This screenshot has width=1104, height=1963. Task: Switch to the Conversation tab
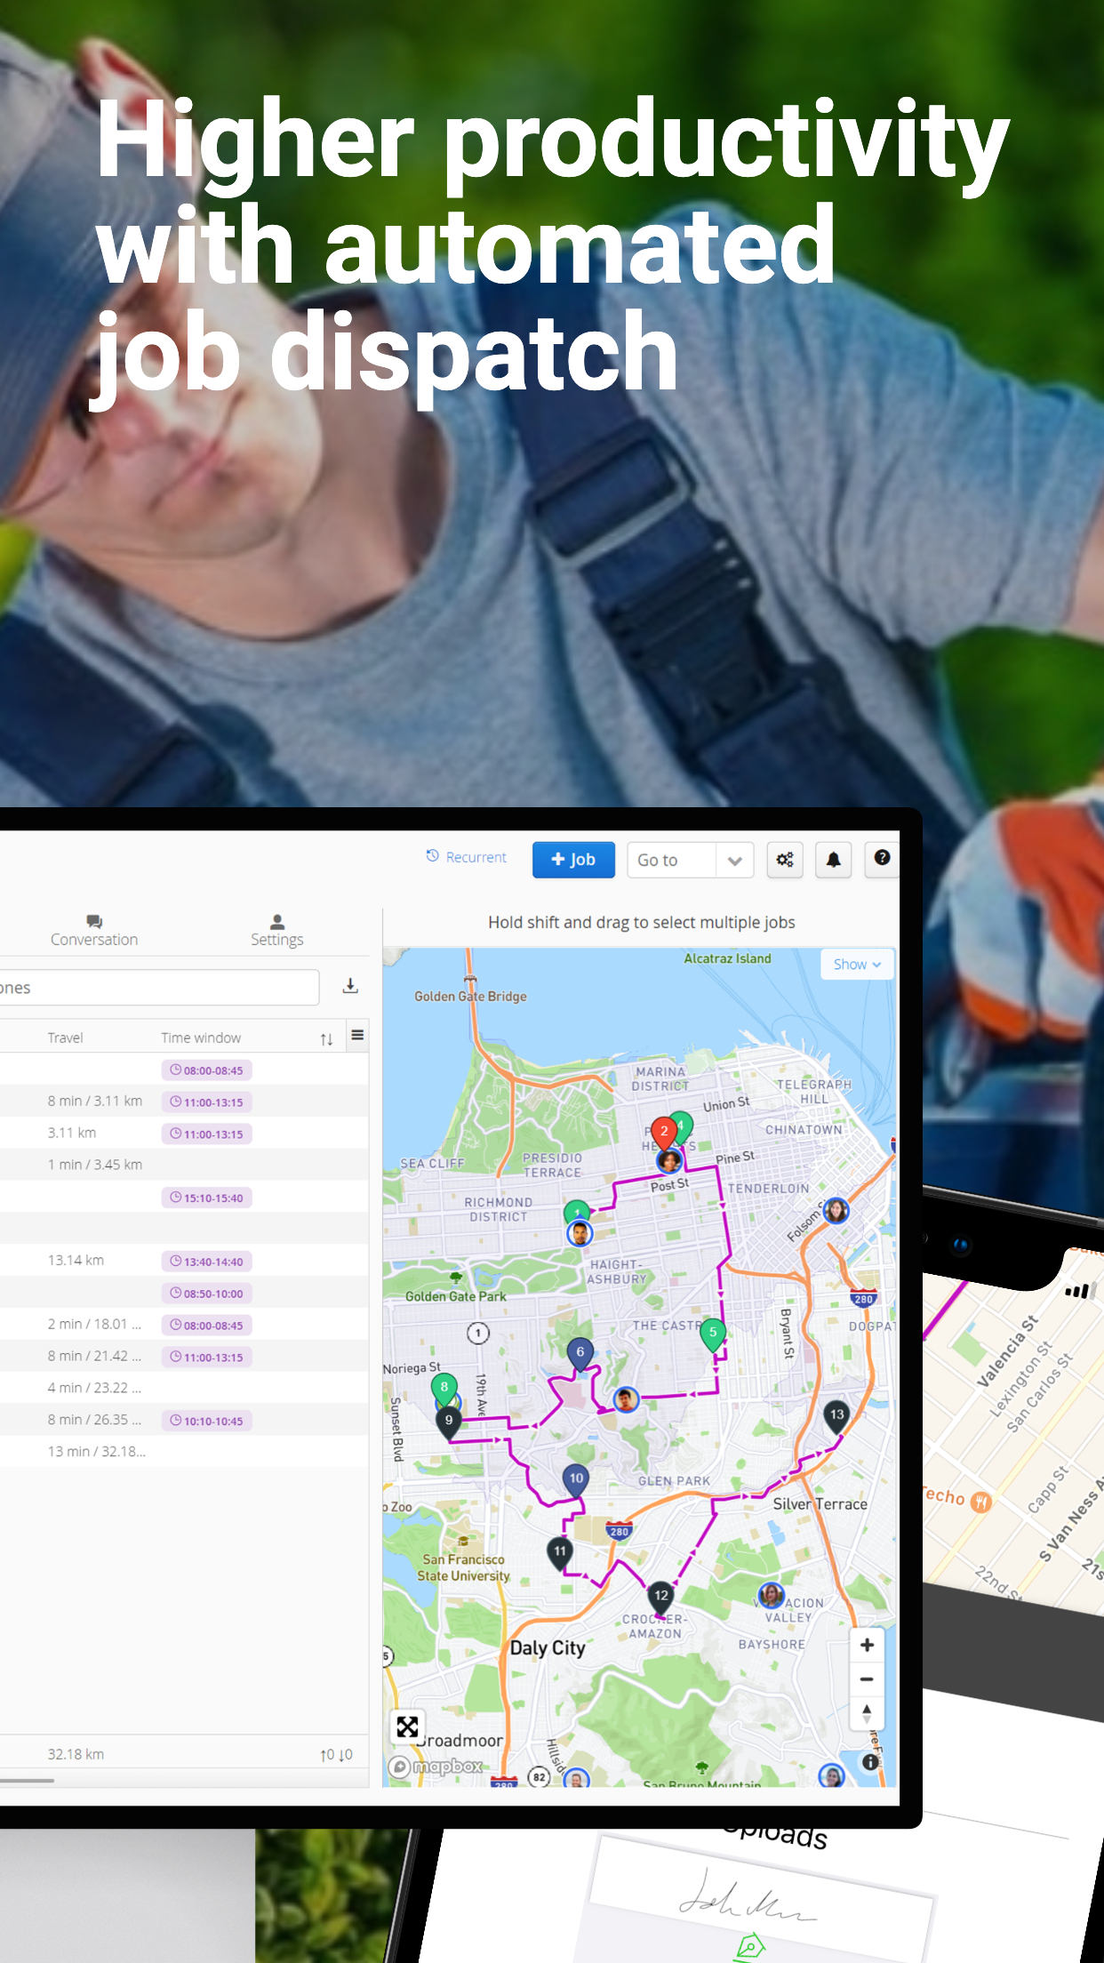click(94, 931)
